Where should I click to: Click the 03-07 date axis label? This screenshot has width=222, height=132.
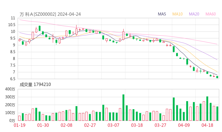click(x=113, y=125)
